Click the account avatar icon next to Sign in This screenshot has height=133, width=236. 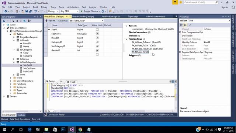(233, 7)
